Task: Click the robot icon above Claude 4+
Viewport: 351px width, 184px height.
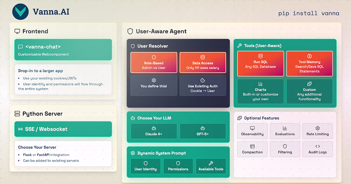Action: click(154, 128)
